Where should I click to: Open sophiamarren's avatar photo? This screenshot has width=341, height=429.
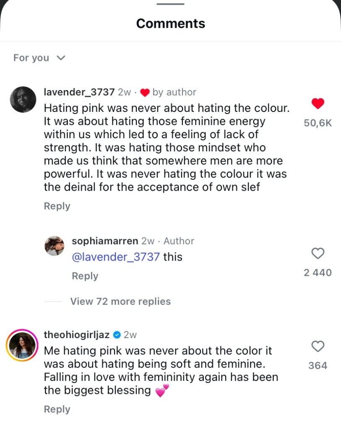click(x=54, y=245)
